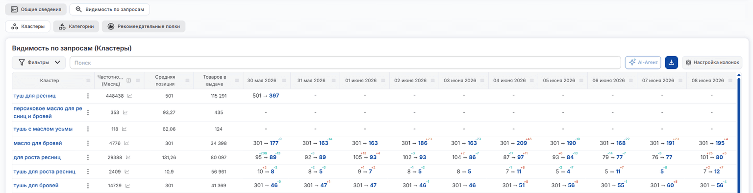This screenshot has width=753, height=193.
Task: Open three-dot menu for для роста ресниц
Action: (x=88, y=157)
